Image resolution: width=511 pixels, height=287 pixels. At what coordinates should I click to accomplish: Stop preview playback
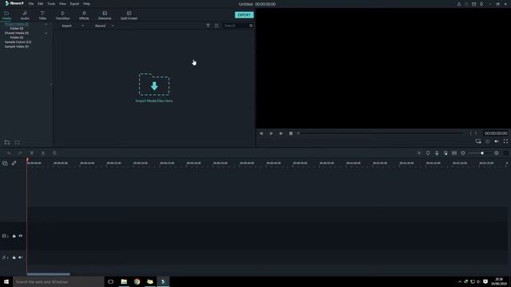(x=291, y=133)
